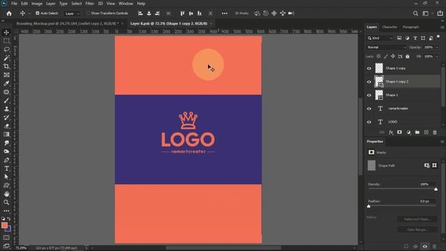Open the Opacity slider dropdown arrow
Screen dimensions: 446x251
[x=437, y=47]
